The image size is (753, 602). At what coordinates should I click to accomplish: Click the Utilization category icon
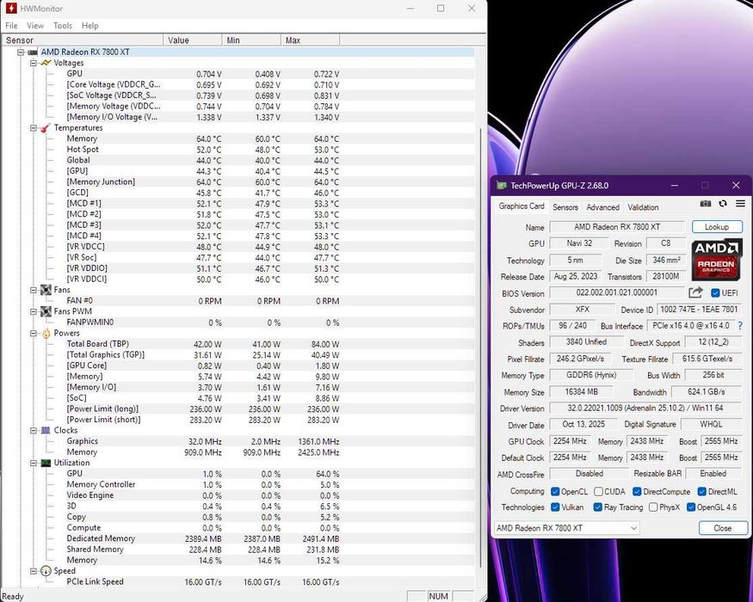click(x=46, y=463)
